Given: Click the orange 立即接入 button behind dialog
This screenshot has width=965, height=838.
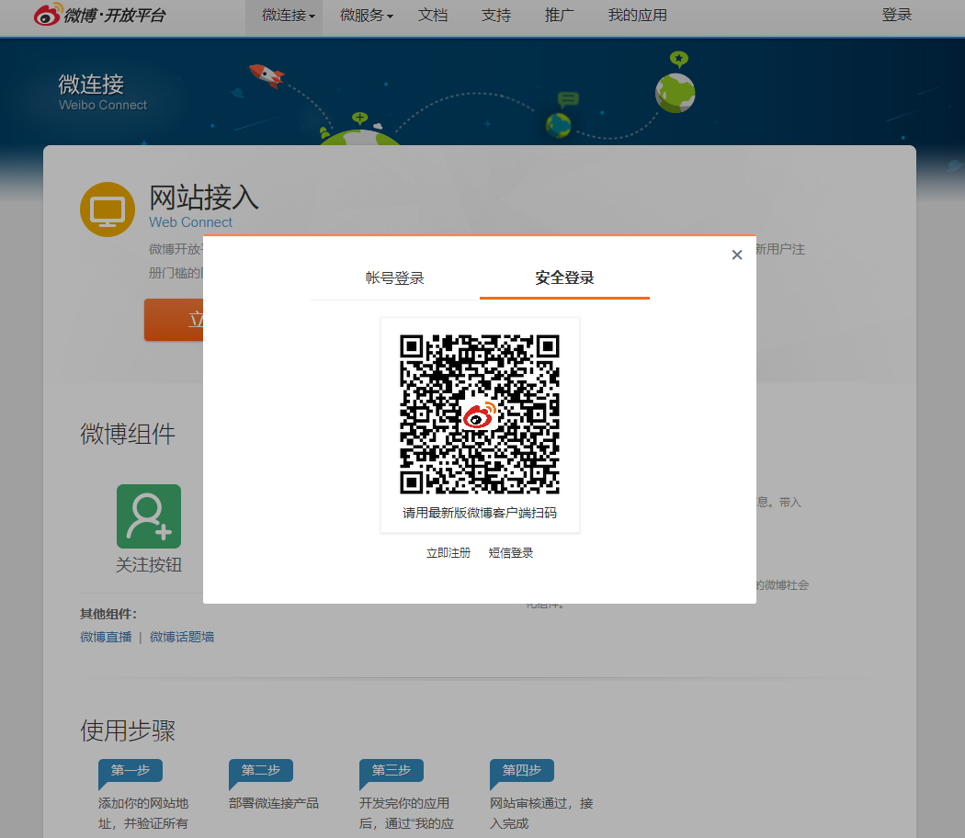Looking at the screenshot, I should pyautogui.click(x=175, y=320).
